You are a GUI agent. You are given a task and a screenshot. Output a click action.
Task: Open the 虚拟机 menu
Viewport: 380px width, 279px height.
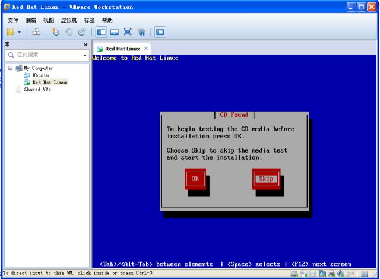pyautogui.click(x=69, y=20)
